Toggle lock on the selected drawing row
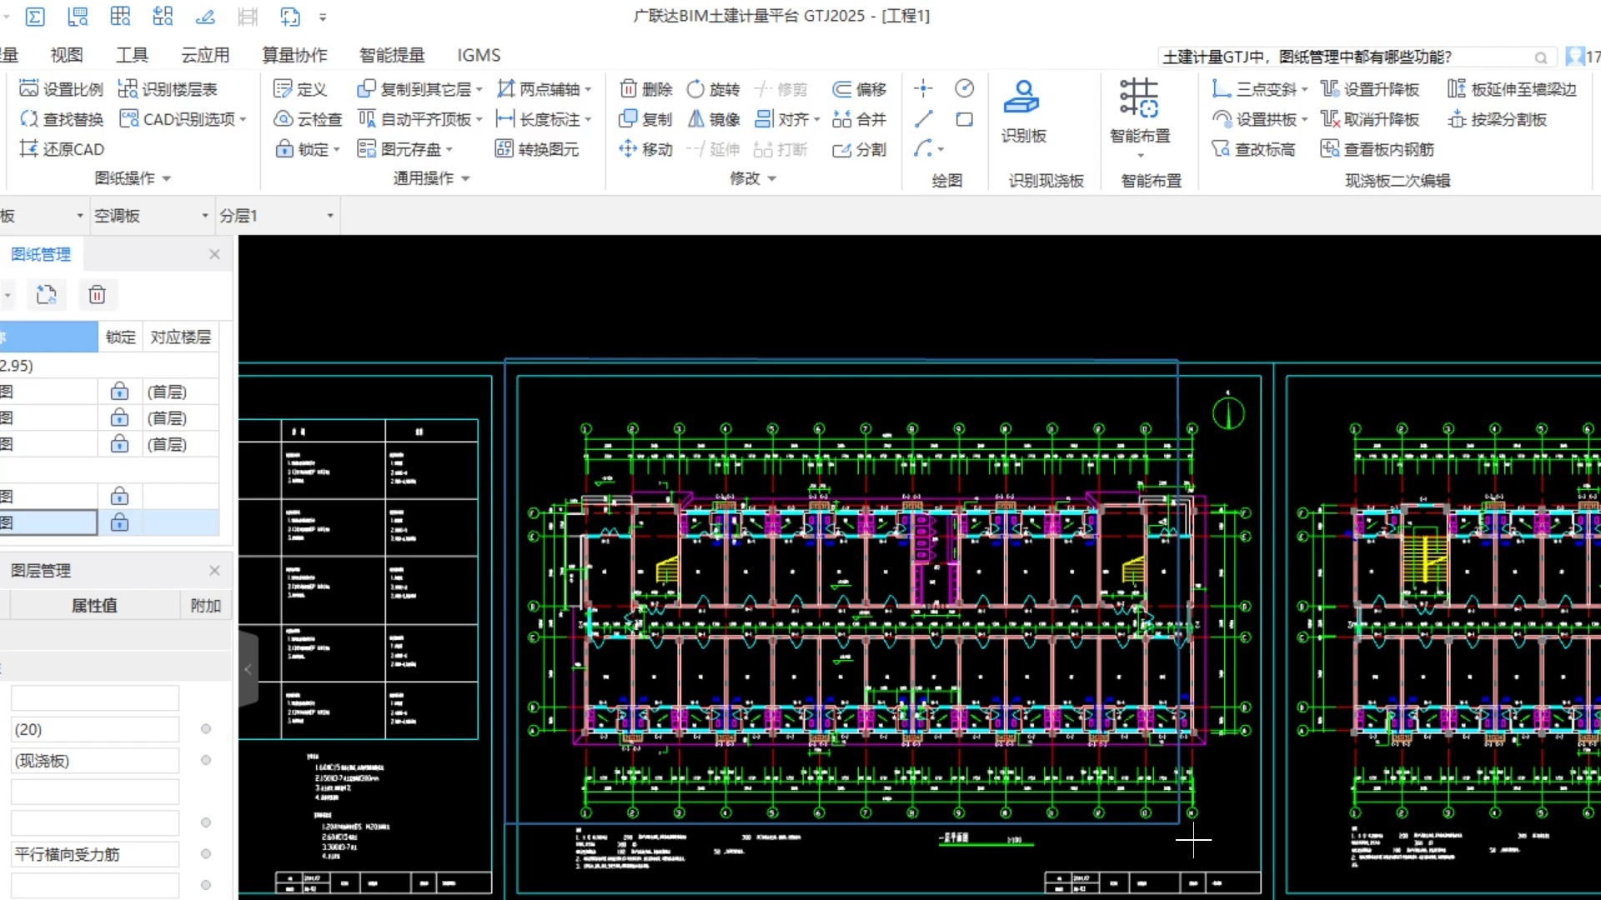The height and width of the screenshot is (900, 1601). pyautogui.click(x=120, y=522)
